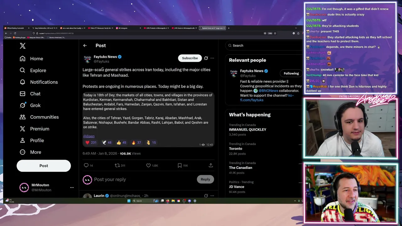Open Faytuks News in Relevant people
This screenshot has height=226, width=402.
click(252, 71)
